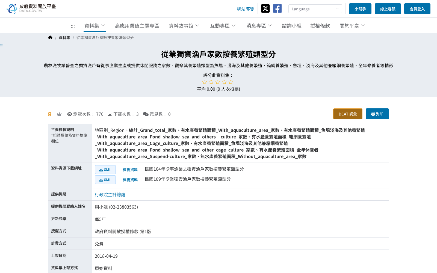Open the DCAT 詞彙 button
The image size is (437, 273).
(348, 114)
